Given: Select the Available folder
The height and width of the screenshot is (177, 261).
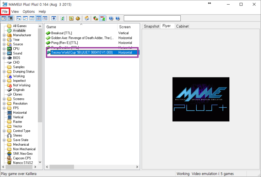Looking at the screenshot, I should point(19,30).
